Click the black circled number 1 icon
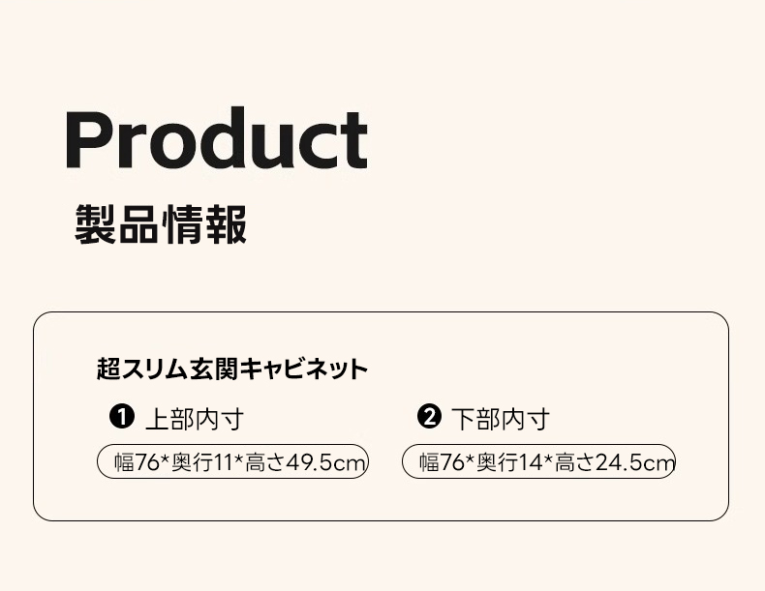The width and height of the screenshot is (765, 591). pos(121,418)
